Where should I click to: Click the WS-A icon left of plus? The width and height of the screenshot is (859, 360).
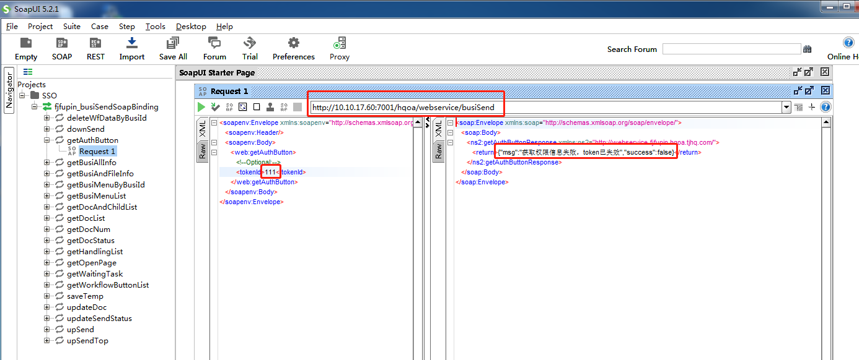[798, 107]
